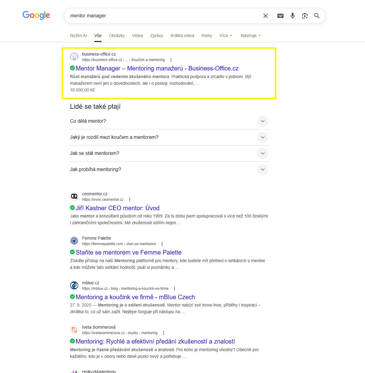Open the Google homepage via the logo
The width and height of the screenshot is (365, 373).
(36, 15)
